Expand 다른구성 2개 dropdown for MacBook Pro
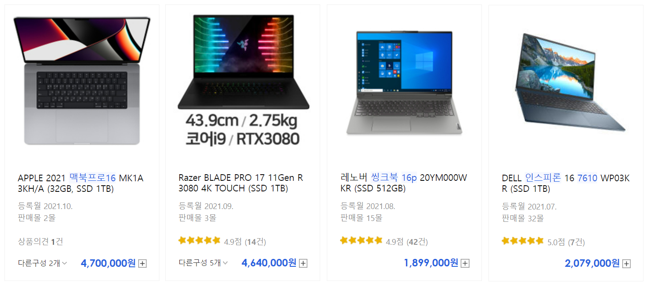651x288 pixels. (42, 263)
